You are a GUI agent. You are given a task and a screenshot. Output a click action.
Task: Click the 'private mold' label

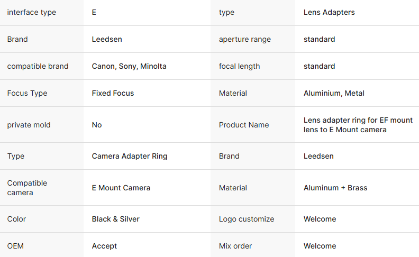(x=28, y=125)
